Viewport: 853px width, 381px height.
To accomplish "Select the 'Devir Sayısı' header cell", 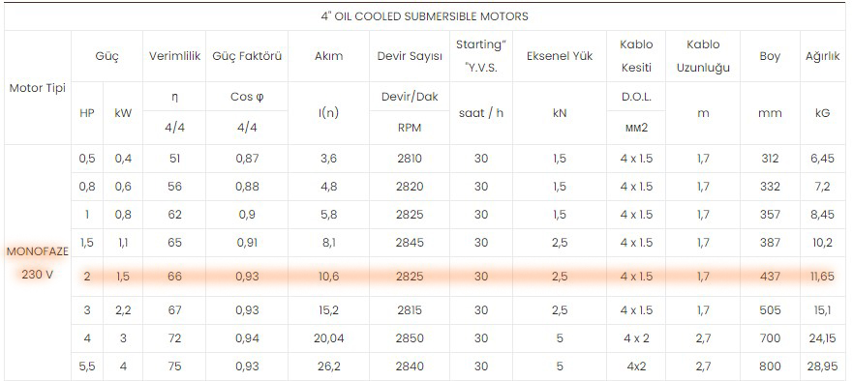I will (410, 56).
